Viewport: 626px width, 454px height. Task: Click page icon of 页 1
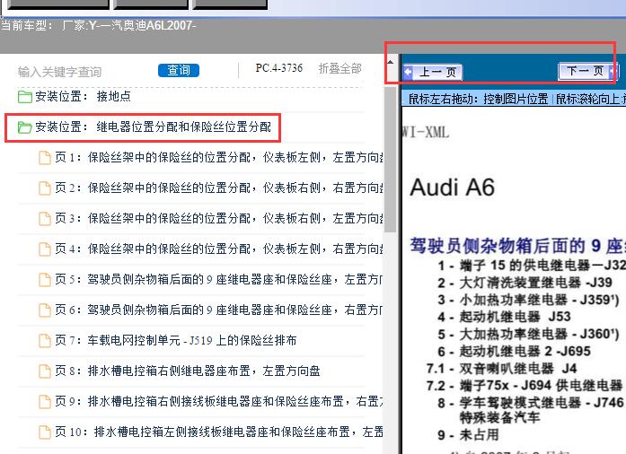pyautogui.click(x=45, y=158)
